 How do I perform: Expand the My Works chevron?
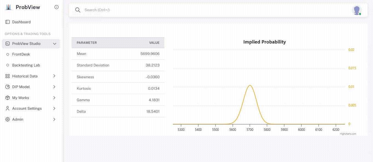(x=54, y=98)
